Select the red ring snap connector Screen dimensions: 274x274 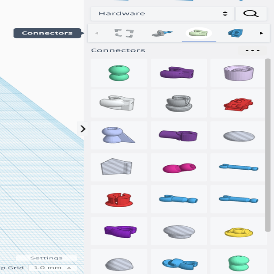[x=118, y=199]
